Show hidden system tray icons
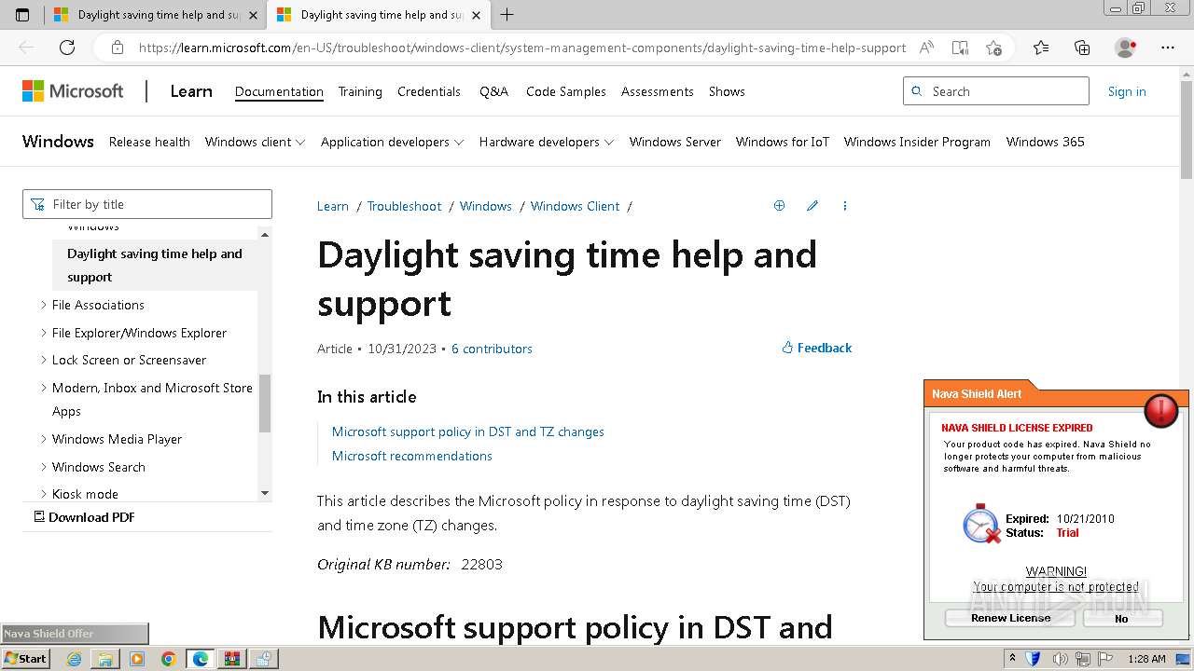 (x=1012, y=659)
